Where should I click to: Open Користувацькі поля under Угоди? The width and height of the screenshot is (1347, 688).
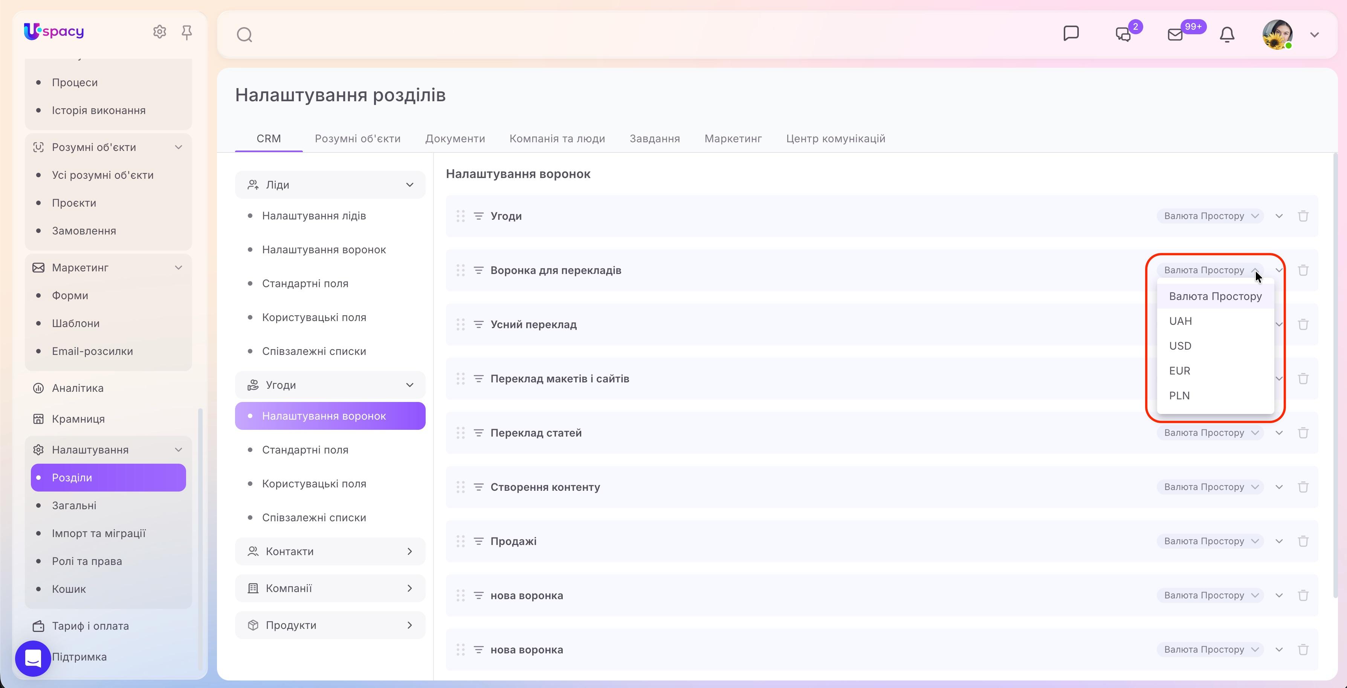coord(314,484)
